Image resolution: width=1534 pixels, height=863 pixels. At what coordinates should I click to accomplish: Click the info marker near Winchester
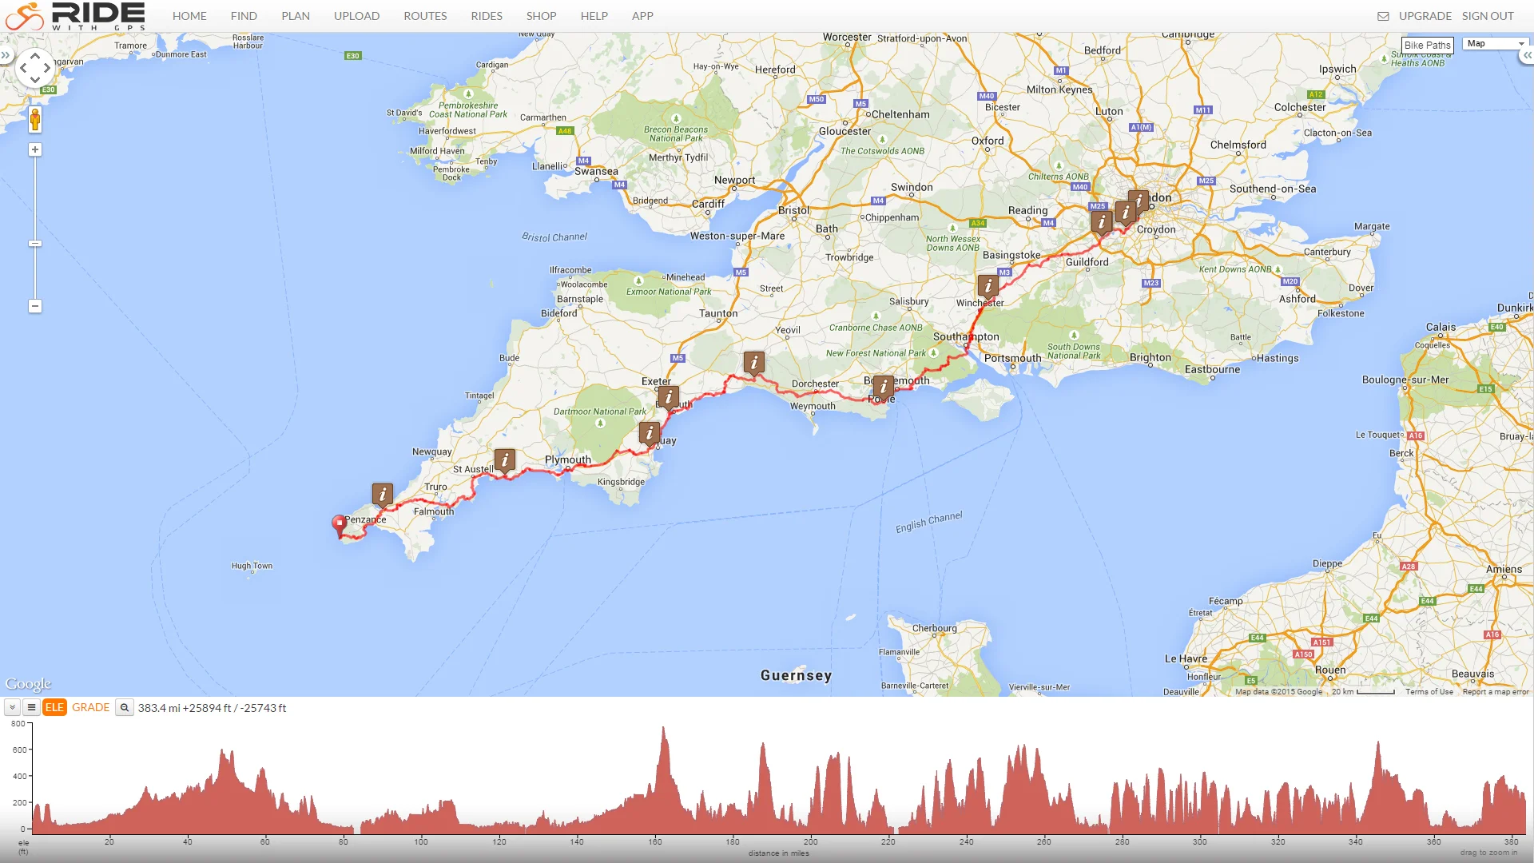[988, 285]
